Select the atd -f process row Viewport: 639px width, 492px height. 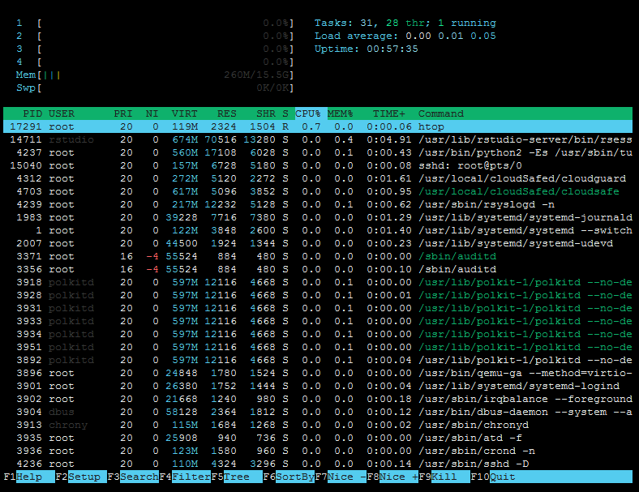point(318,439)
